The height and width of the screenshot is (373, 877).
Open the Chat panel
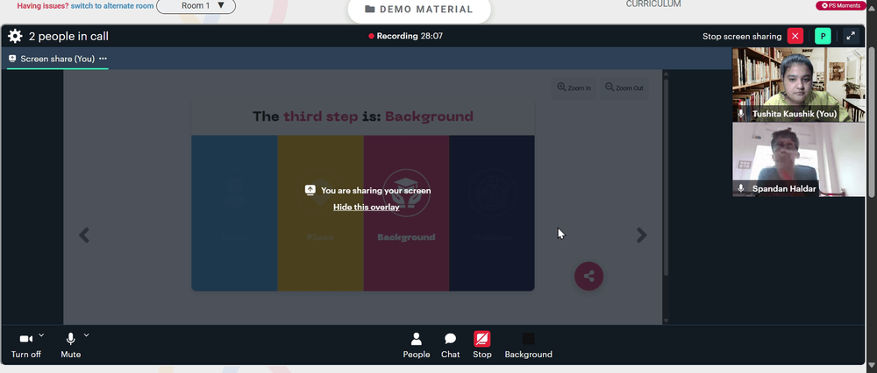click(x=450, y=346)
